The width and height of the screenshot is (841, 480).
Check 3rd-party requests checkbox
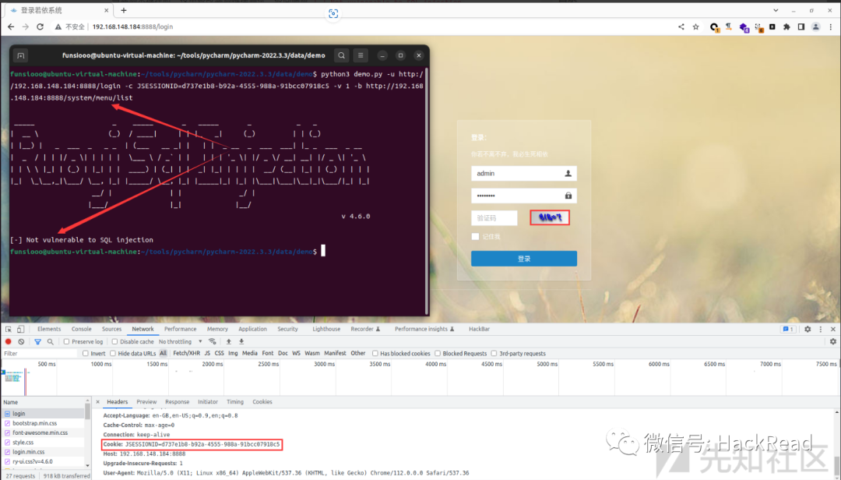[x=494, y=353]
